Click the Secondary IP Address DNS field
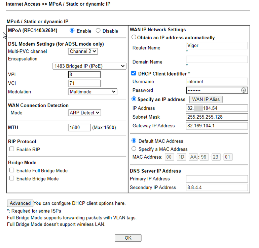 coord(217,188)
